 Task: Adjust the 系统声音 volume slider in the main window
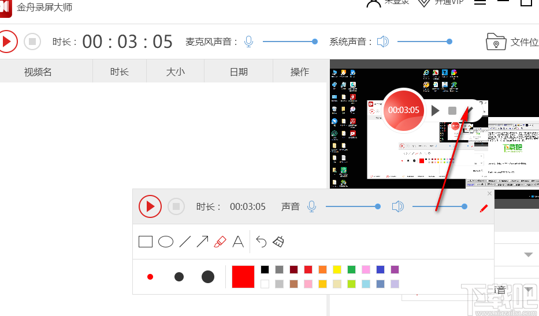pos(425,42)
